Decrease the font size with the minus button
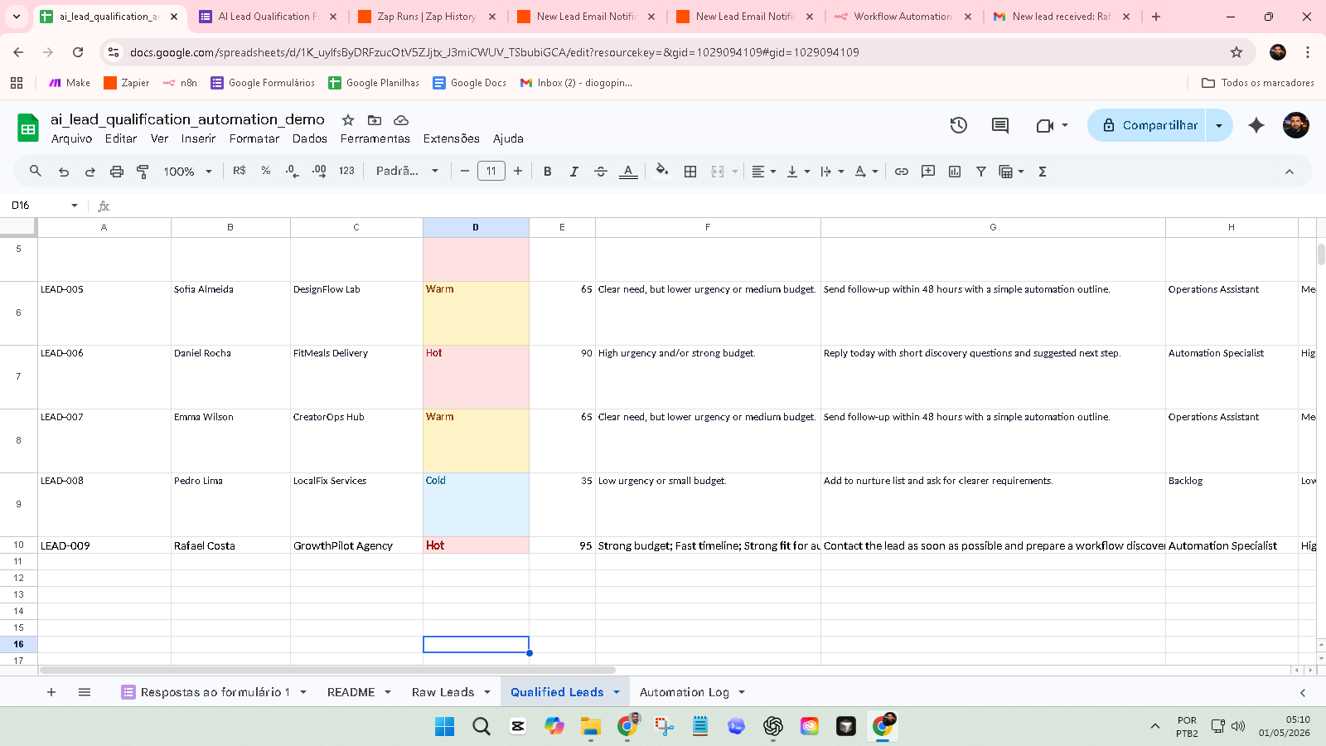Viewport: 1326px width, 746px height. click(465, 172)
